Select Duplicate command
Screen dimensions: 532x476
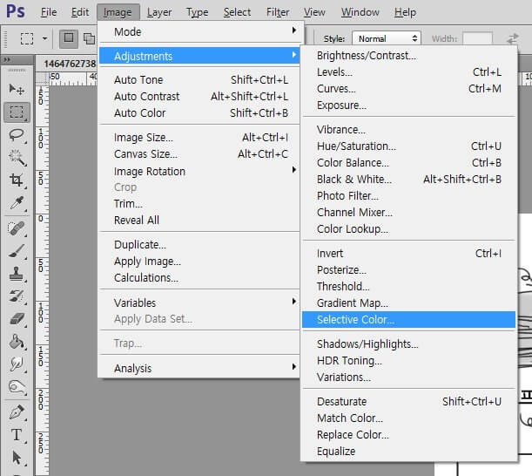(200, 245)
